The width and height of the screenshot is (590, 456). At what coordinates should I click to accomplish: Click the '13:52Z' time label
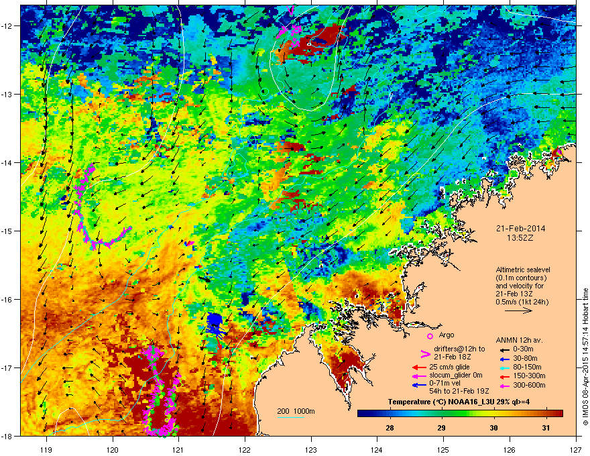520,238
